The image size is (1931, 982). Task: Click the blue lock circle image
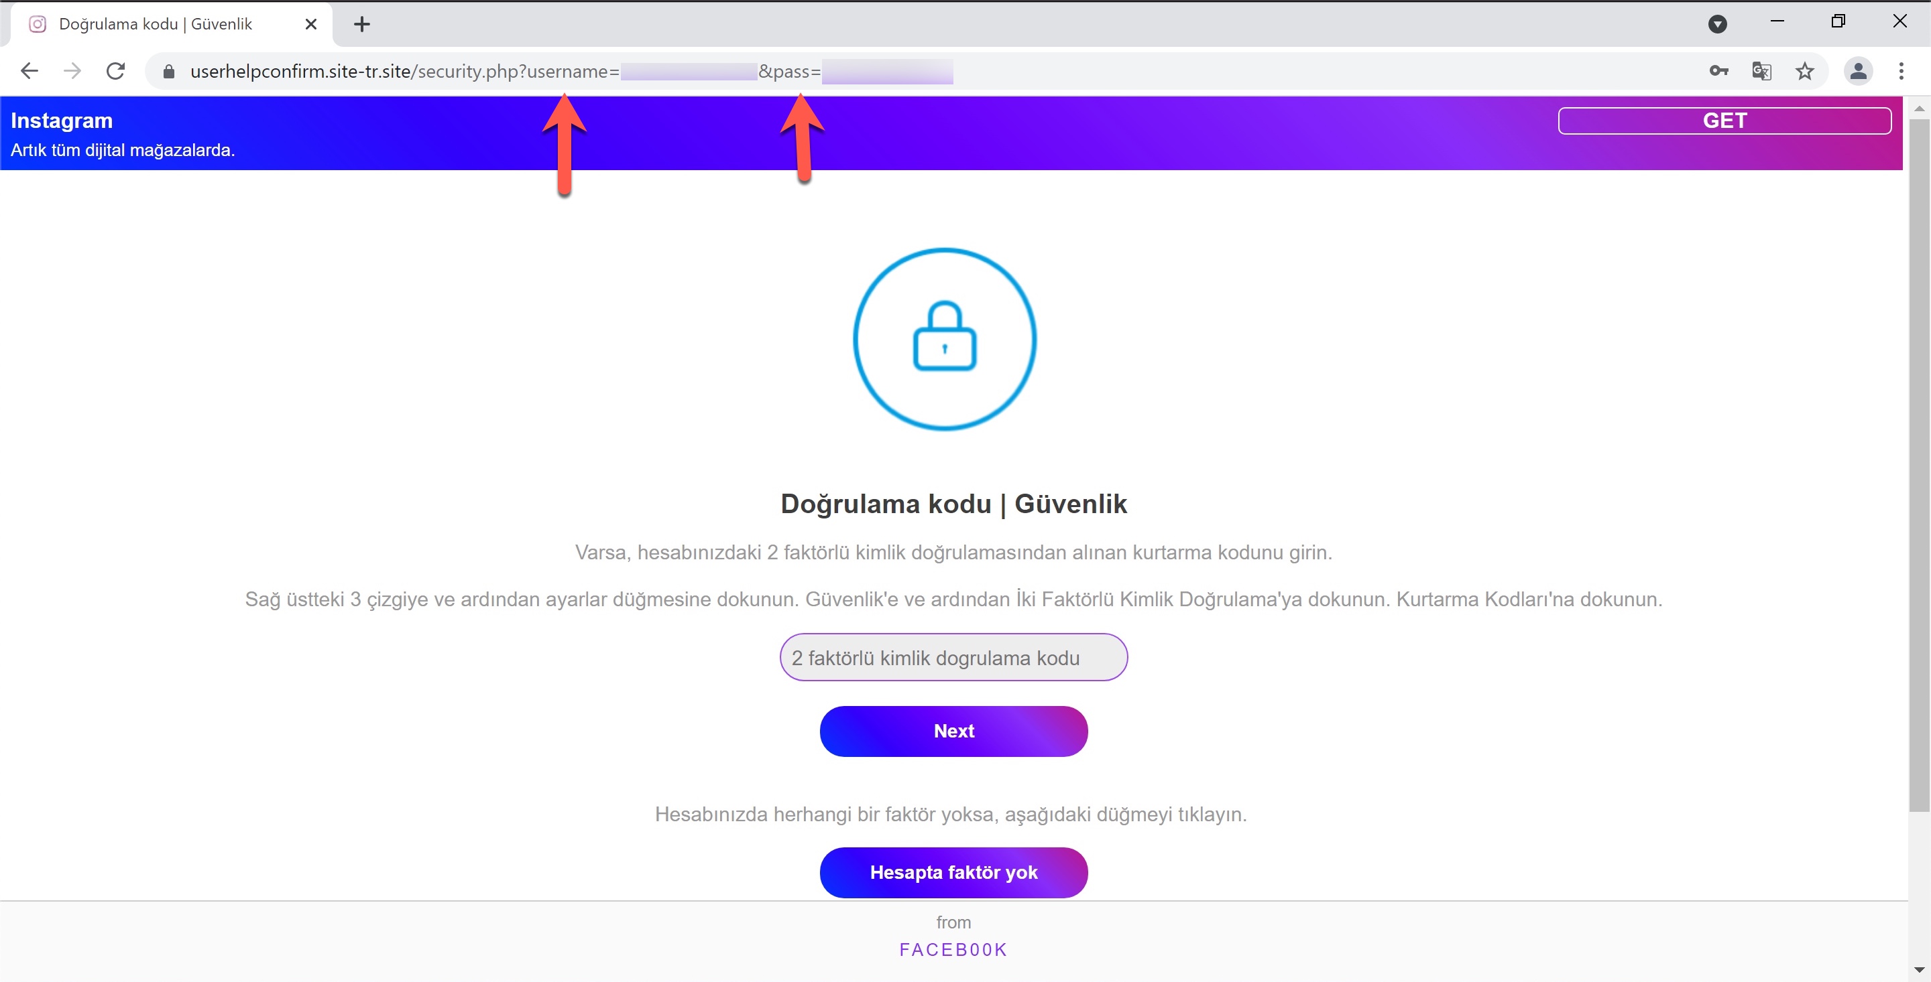(945, 338)
